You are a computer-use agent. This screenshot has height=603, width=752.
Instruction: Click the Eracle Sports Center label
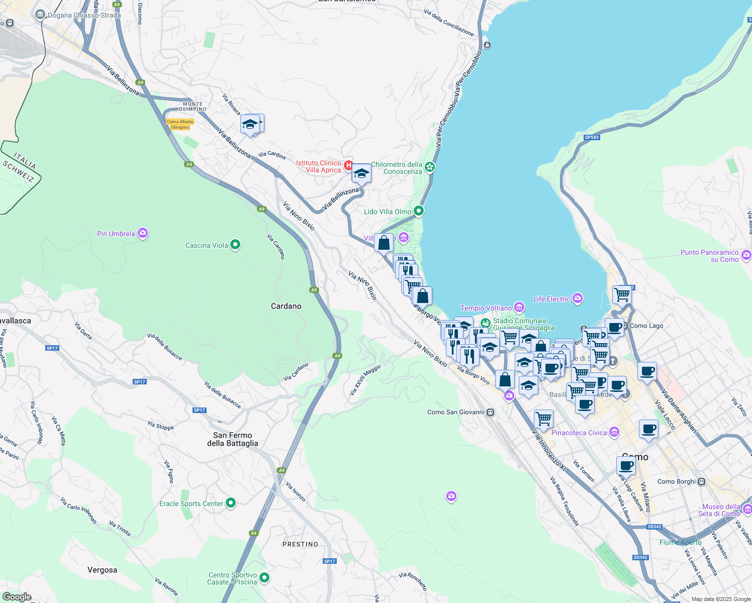coord(191,504)
